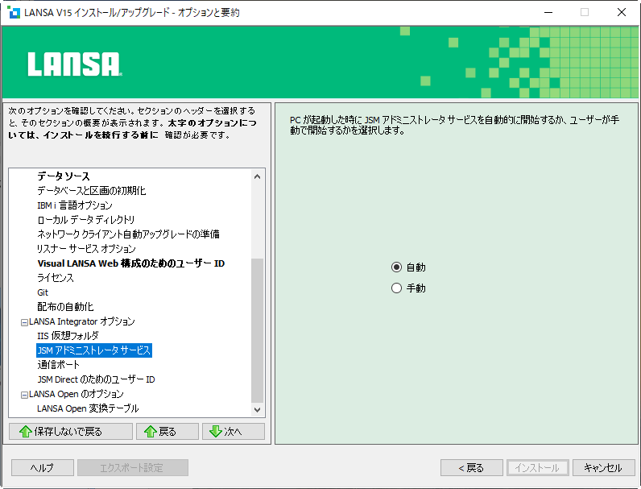Screen dimensions: 641x489
Task: Click the 保存しないで戻る button
Action: pyautogui.click(x=71, y=431)
